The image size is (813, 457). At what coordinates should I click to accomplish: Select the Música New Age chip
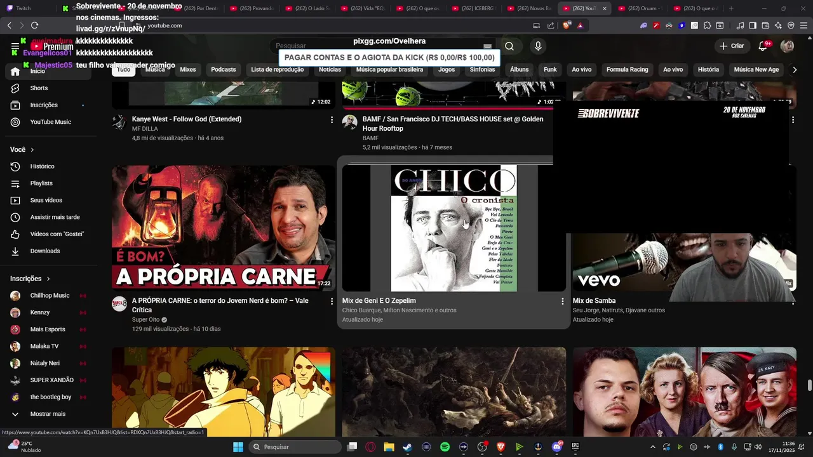(x=756, y=69)
